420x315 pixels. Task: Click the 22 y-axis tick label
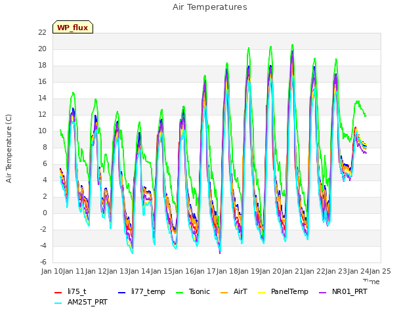pyautogui.click(x=42, y=33)
